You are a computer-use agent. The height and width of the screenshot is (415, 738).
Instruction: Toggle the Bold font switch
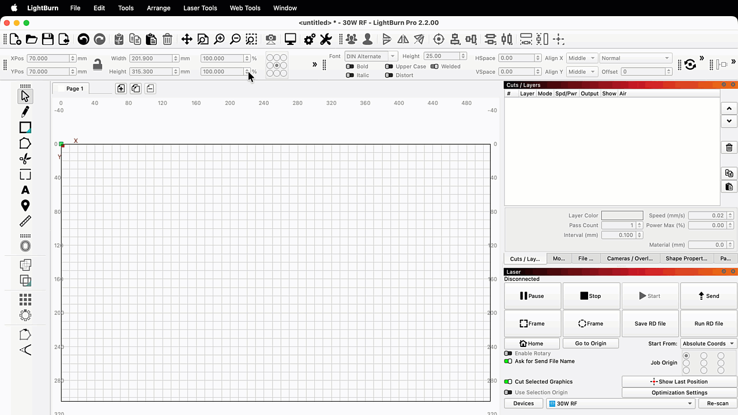[349, 66]
